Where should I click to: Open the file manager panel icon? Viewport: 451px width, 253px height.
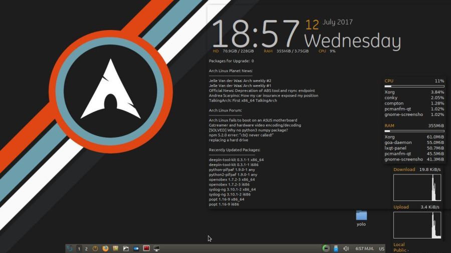[126, 248]
